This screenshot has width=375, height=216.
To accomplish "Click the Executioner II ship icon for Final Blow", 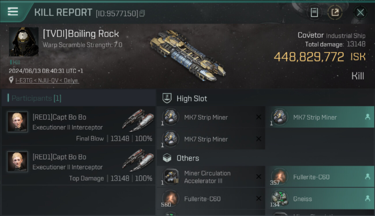I will tap(138, 119).
